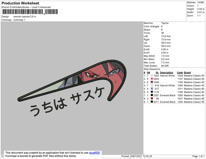Click the Natural White swatch with 418 stitches
Viewport: 206px width, 159px height.
pos(152,85)
